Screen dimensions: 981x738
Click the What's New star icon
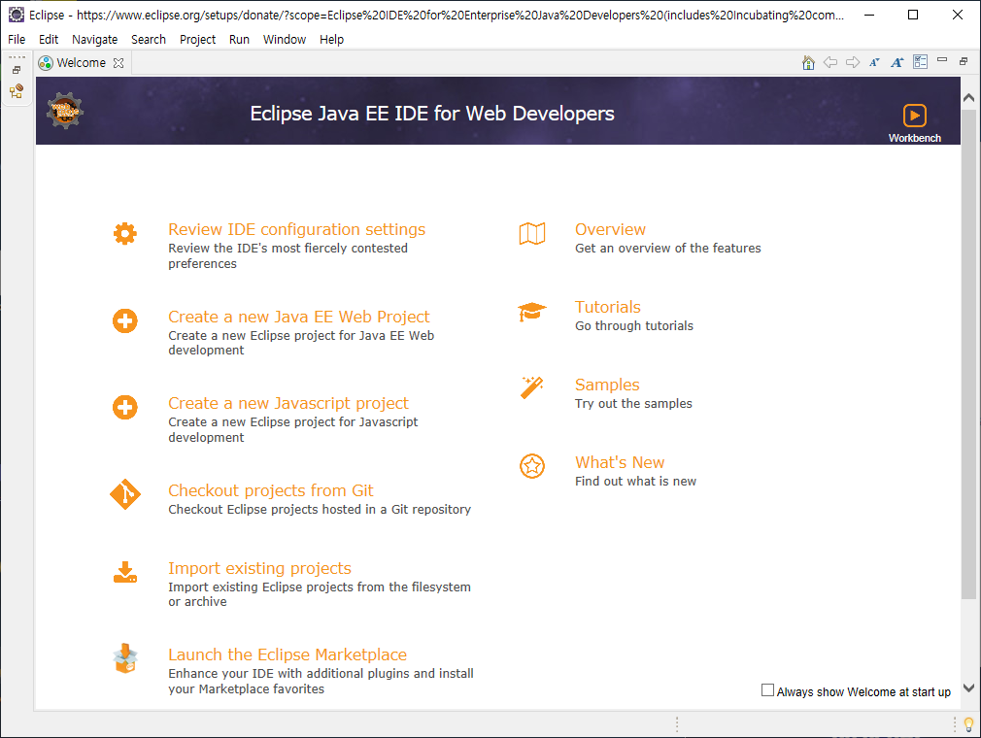[532, 466]
